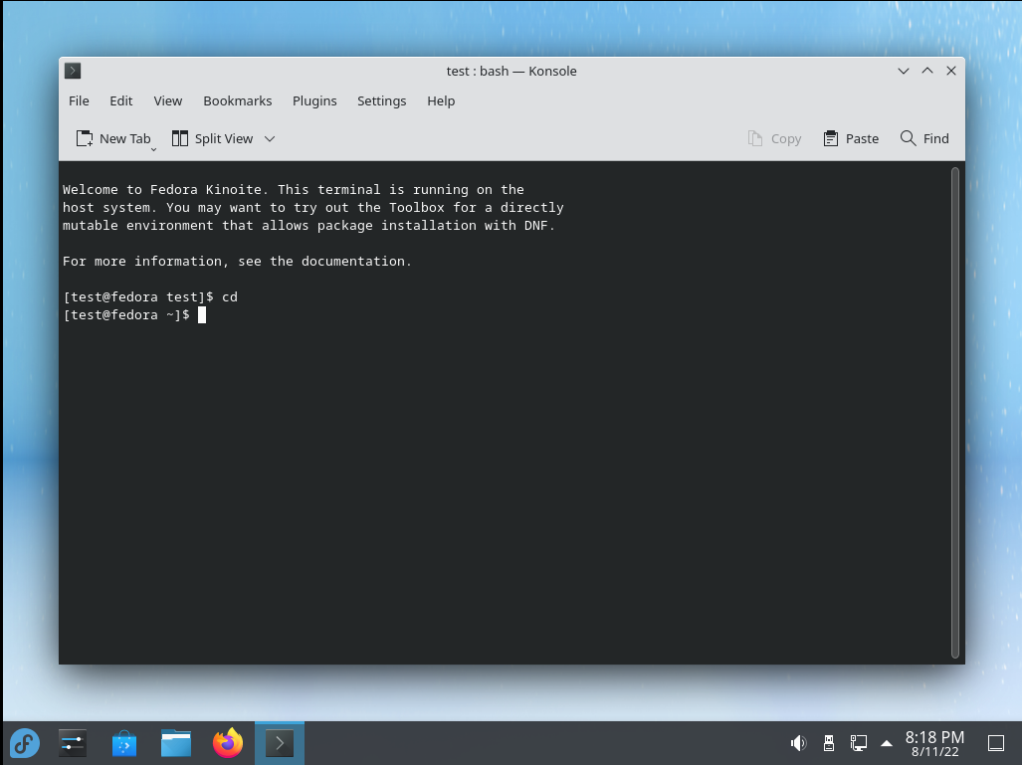Click the terminal prompt cursor block
The image size is (1022, 765).
click(202, 314)
